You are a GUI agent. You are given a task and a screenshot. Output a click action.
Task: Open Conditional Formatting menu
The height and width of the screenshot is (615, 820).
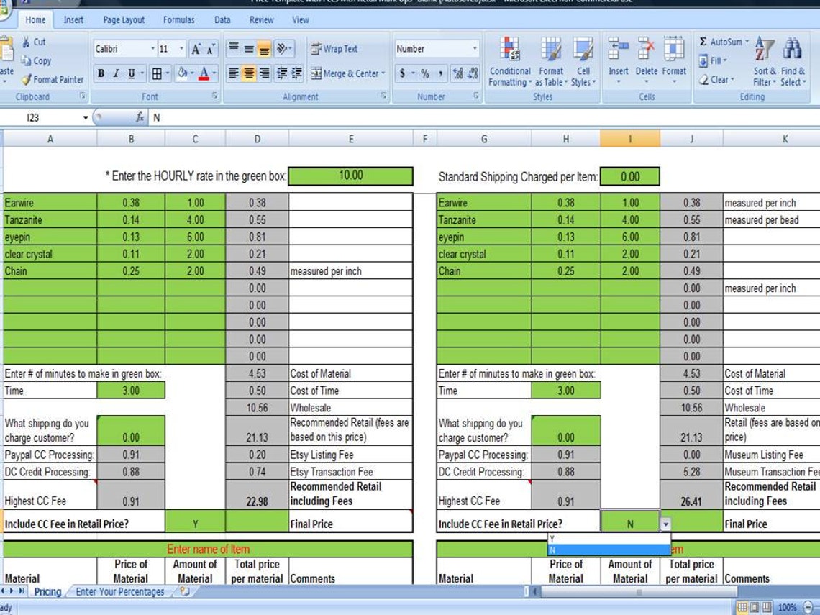pyautogui.click(x=510, y=62)
